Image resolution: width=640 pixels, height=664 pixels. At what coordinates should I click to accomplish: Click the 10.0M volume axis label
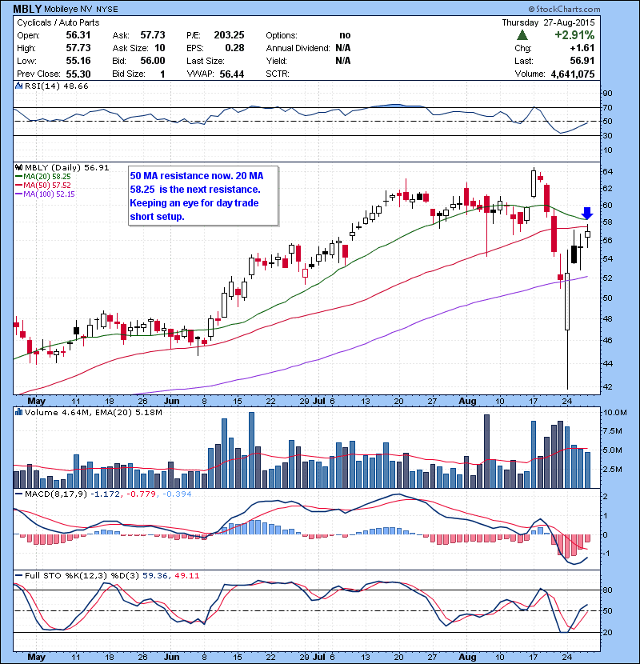(x=615, y=413)
